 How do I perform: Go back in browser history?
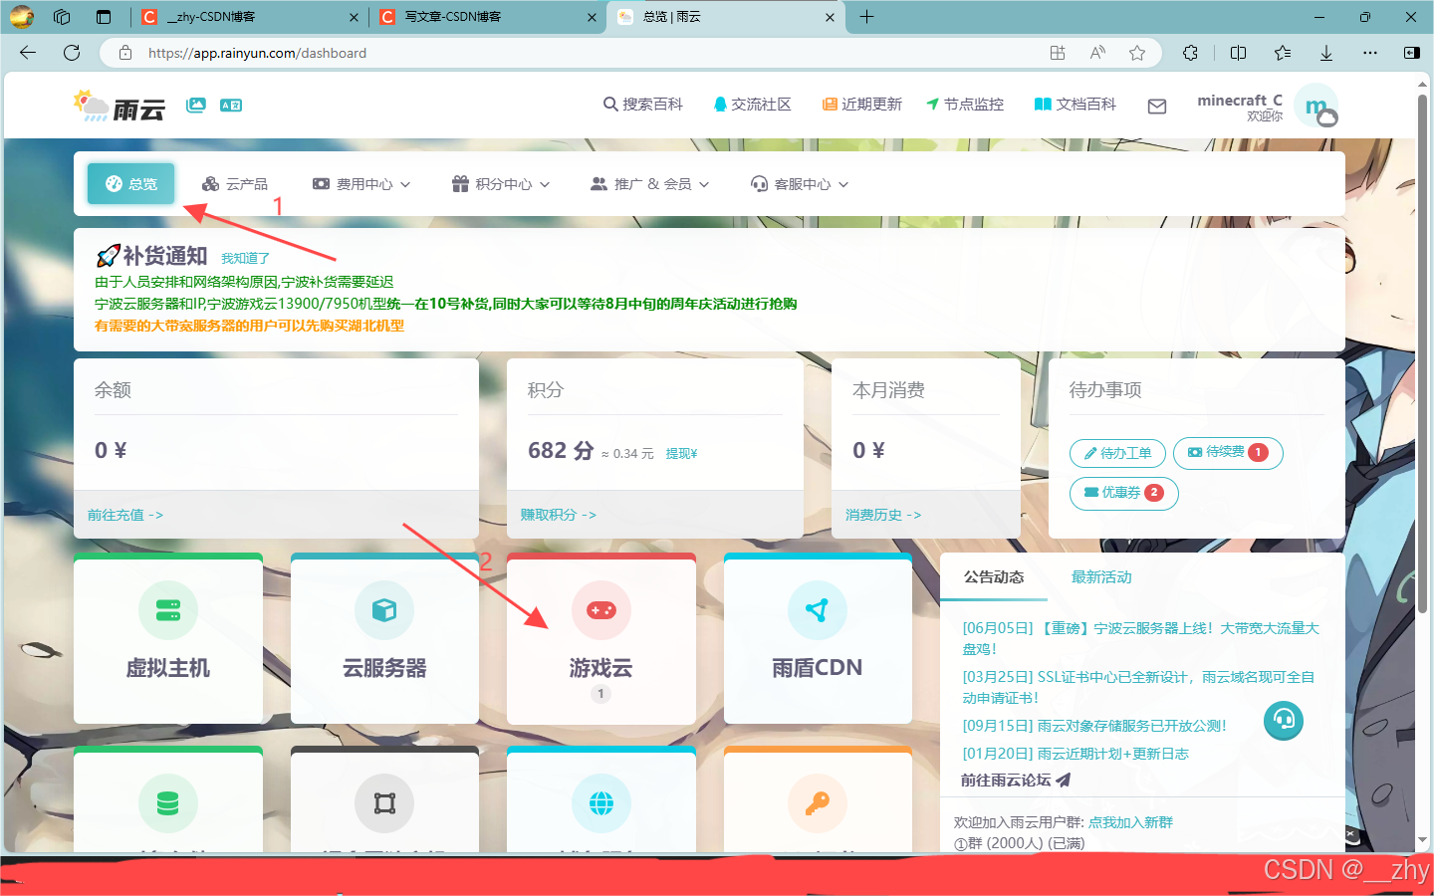point(28,53)
